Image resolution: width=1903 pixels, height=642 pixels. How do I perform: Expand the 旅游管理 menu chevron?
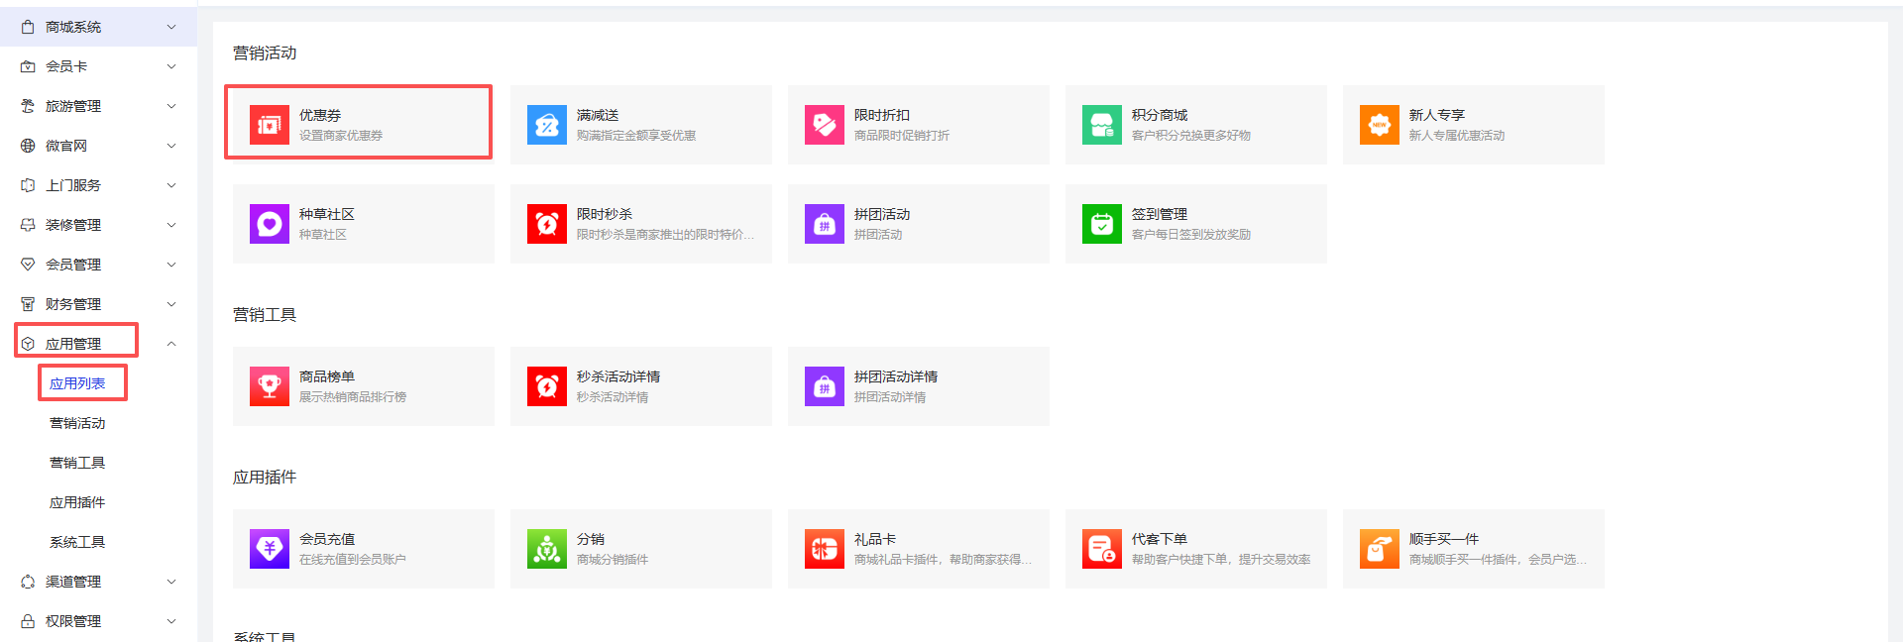[171, 106]
